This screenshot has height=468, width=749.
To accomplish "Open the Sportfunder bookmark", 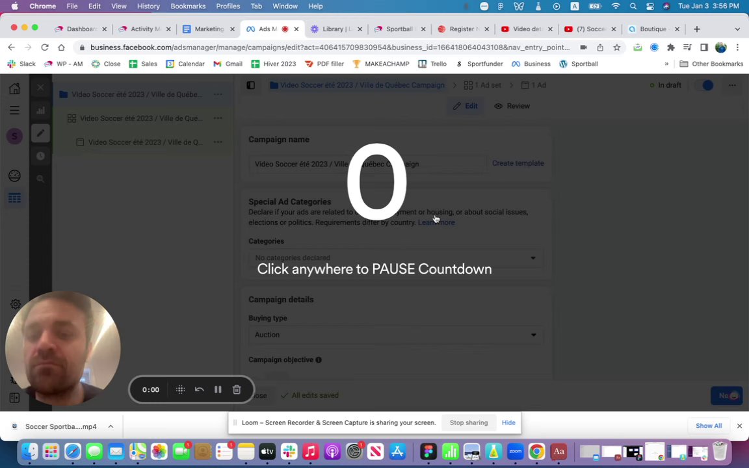I will coord(479,64).
